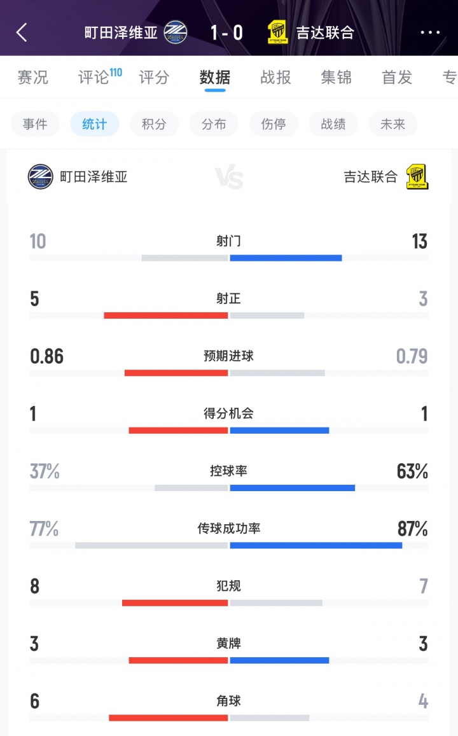Screen dimensions: 458x736
Task: Open the 积分 standings section
Action: [x=154, y=124]
